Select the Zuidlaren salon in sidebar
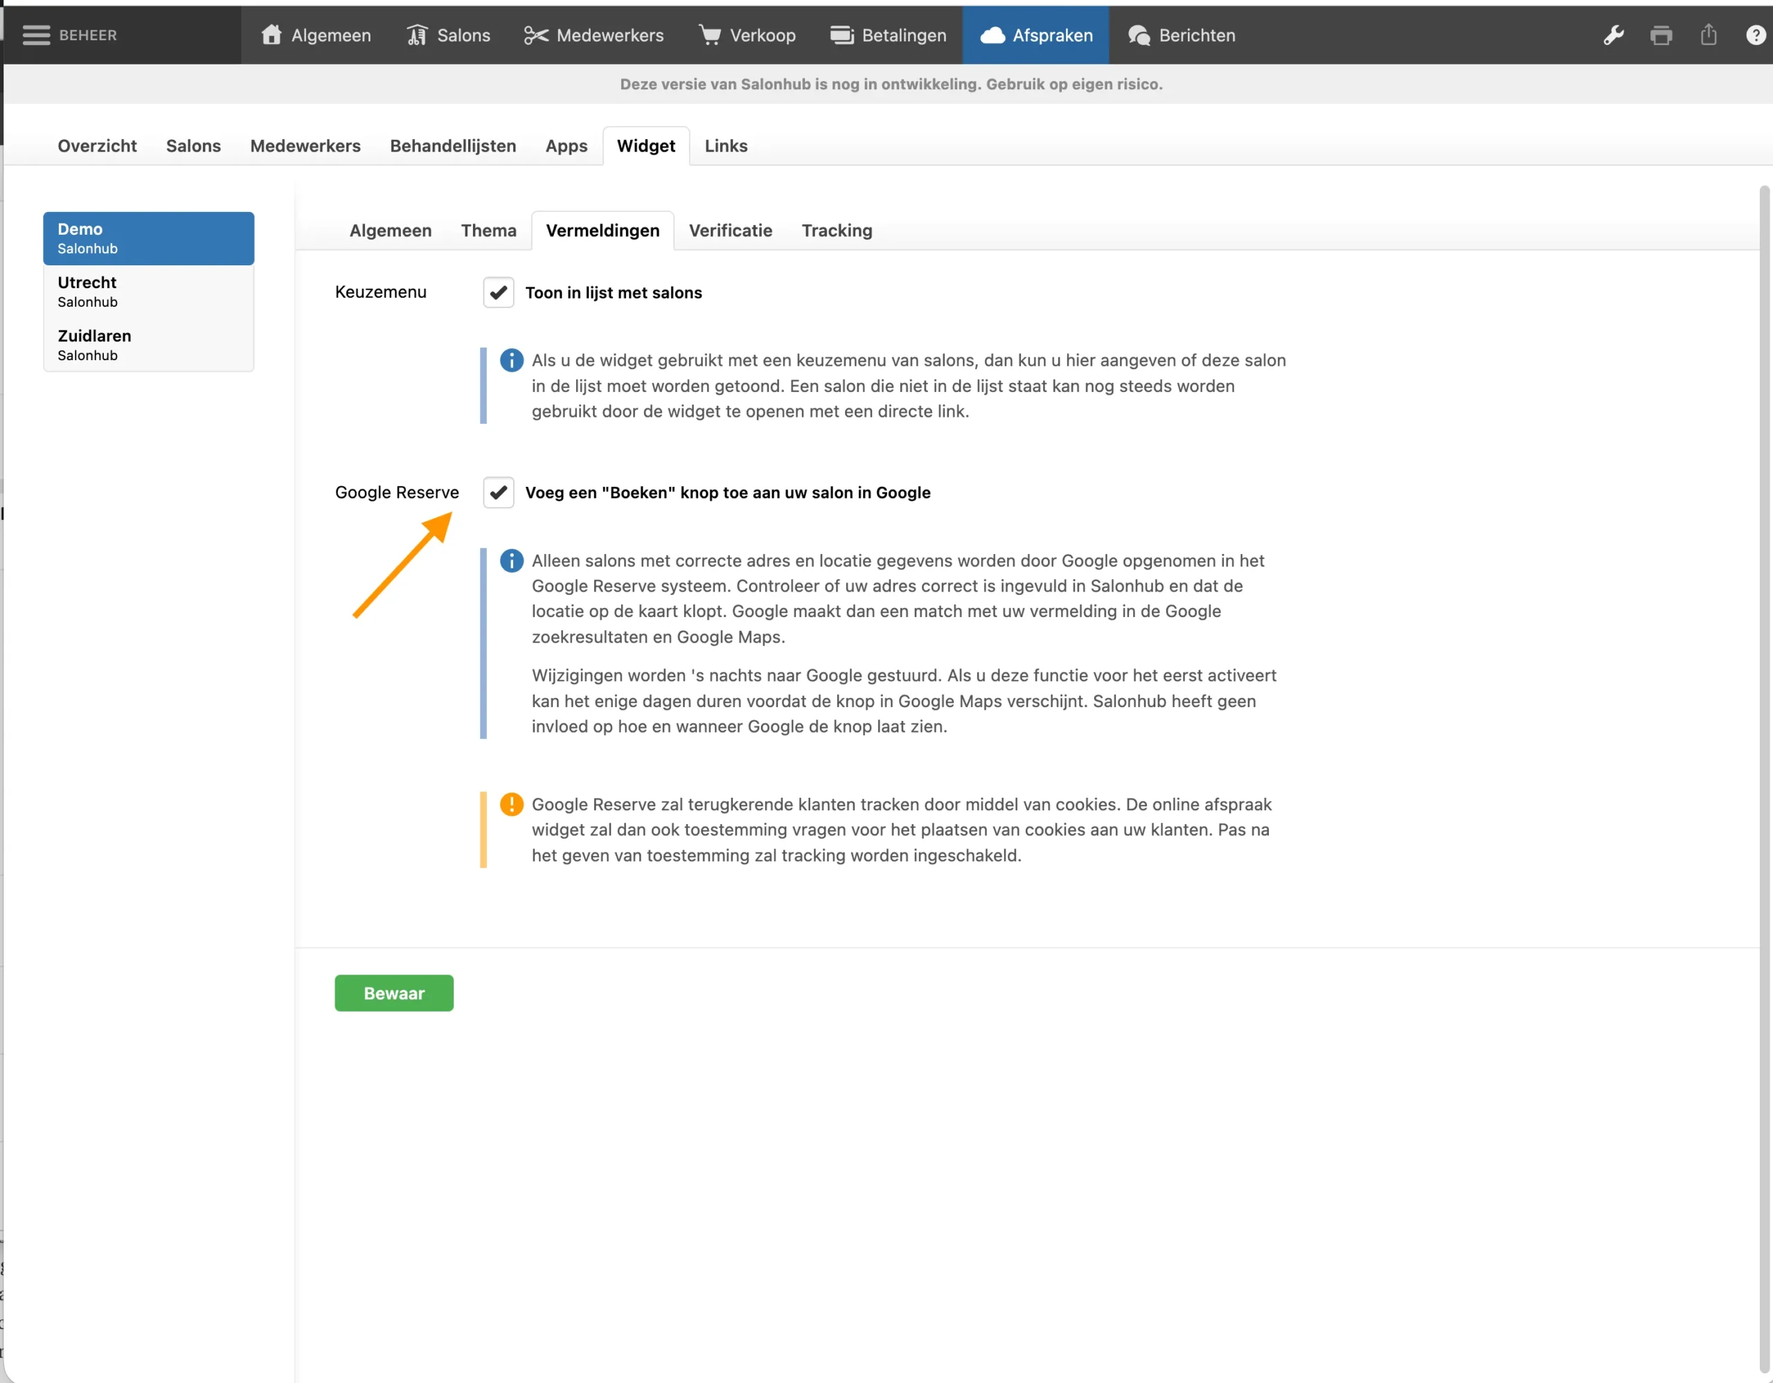Screen dimensions: 1773x1383 click(x=149, y=345)
